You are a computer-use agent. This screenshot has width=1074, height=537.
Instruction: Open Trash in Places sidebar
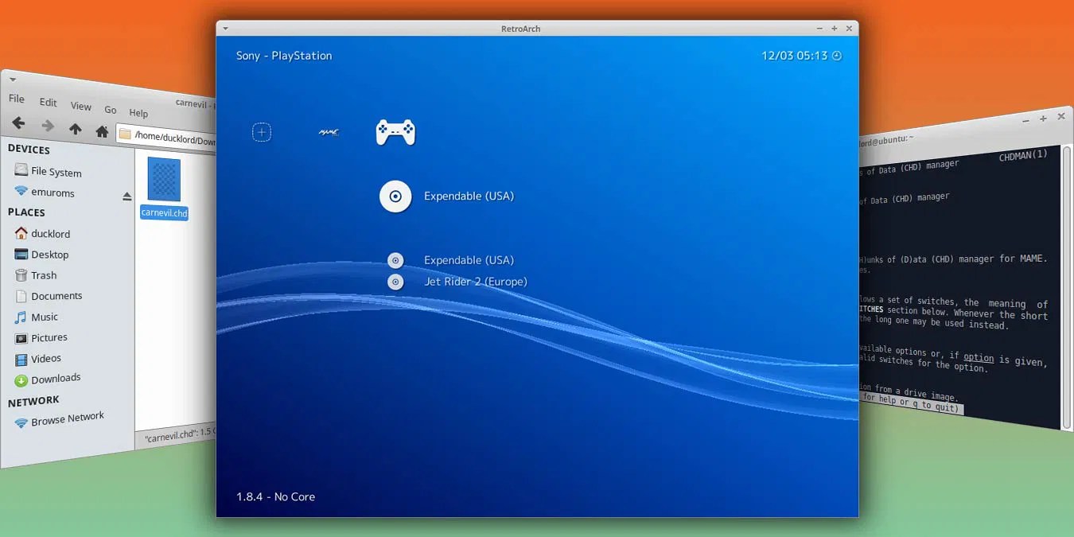pyautogui.click(x=37, y=275)
